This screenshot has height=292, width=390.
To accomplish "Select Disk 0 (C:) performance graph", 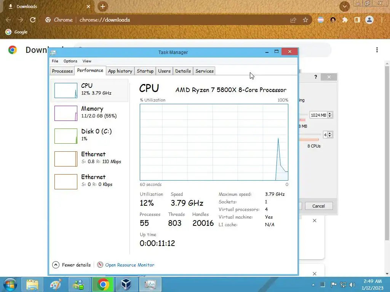I will tap(66, 136).
